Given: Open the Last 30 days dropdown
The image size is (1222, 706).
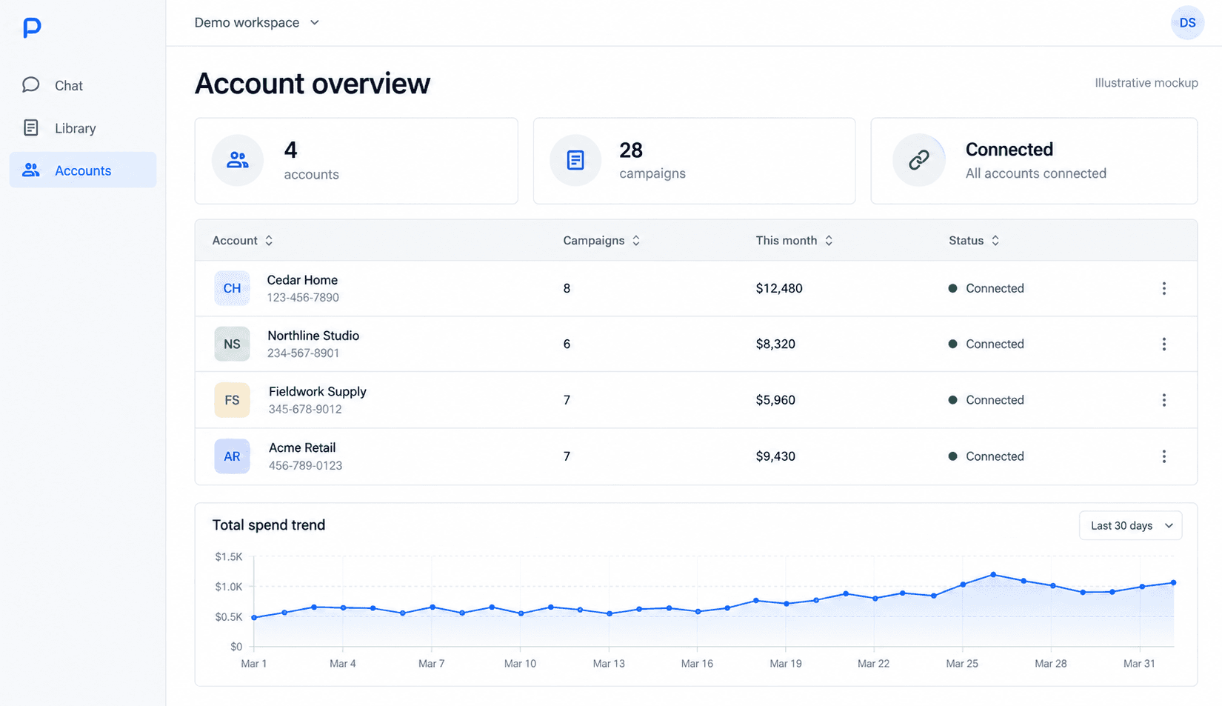Looking at the screenshot, I should coord(1130,525).
